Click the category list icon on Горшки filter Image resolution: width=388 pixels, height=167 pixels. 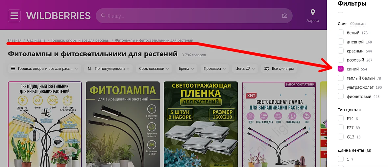coord(13,69)
